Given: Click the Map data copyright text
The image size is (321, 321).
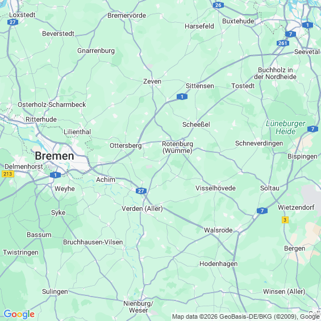Looking at the screenshot, I should 246,316.
